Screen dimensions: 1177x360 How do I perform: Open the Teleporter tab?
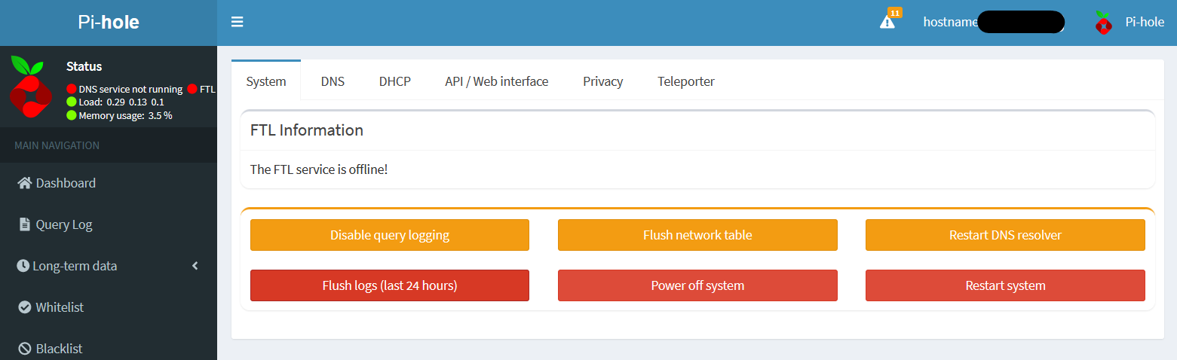tap(685, 81)
